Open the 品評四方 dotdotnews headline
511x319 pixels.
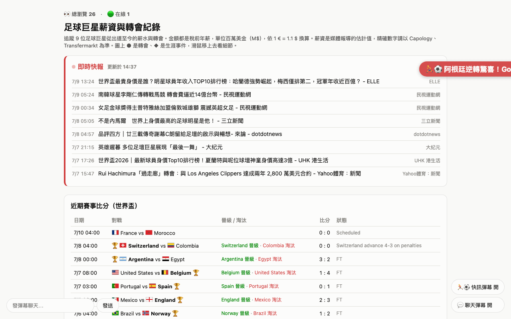190,134
